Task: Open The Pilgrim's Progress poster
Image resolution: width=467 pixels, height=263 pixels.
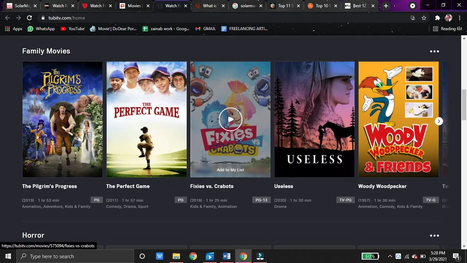Action: point(63,119)
